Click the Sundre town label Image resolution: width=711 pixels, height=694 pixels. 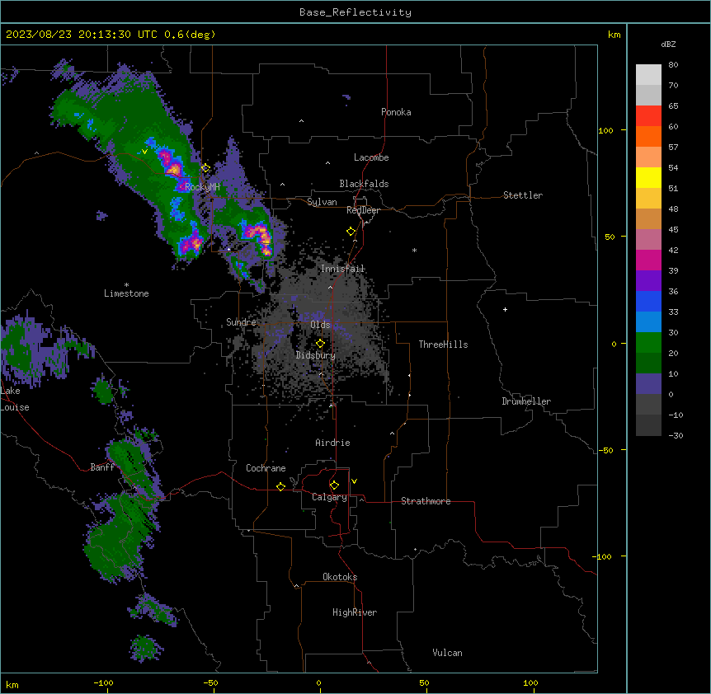(241, 322)
